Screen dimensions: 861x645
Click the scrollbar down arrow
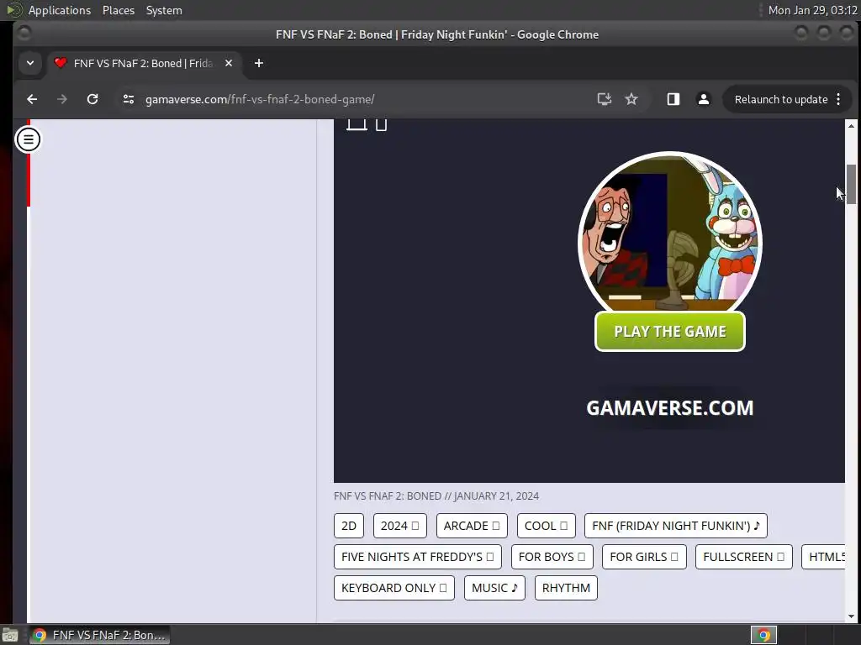tap(851, 616)
